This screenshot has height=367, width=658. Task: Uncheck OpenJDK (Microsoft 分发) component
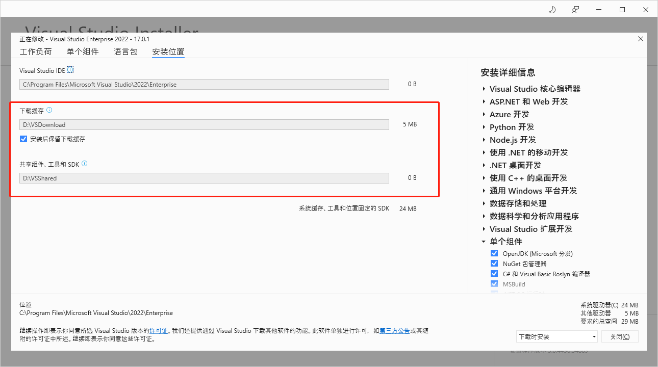coord(494,253)
